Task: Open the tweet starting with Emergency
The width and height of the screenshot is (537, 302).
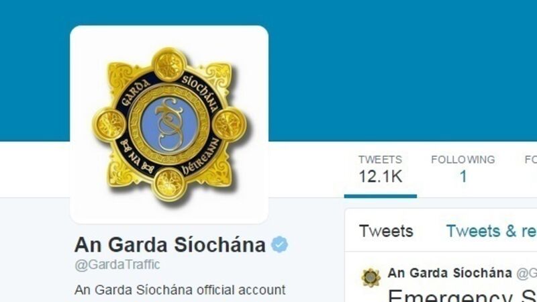Action: pyautogui.click(x=462, y=295)
